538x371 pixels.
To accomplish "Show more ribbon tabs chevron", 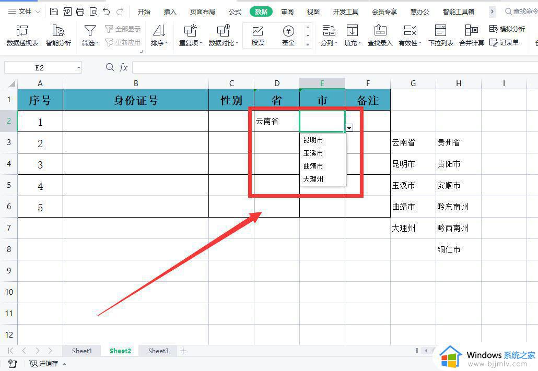I will (x=492, y=11).
